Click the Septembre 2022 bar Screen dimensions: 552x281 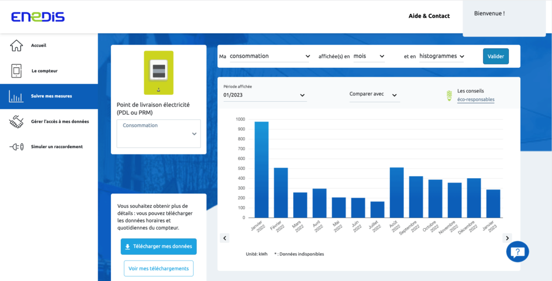click(416, 197)
